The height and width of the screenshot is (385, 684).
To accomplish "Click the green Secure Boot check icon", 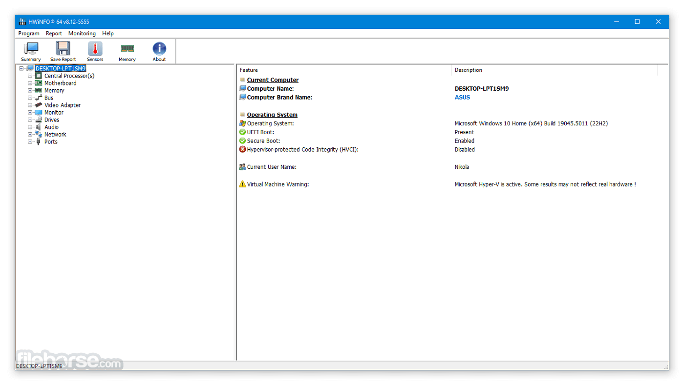I will coord(242,141).
